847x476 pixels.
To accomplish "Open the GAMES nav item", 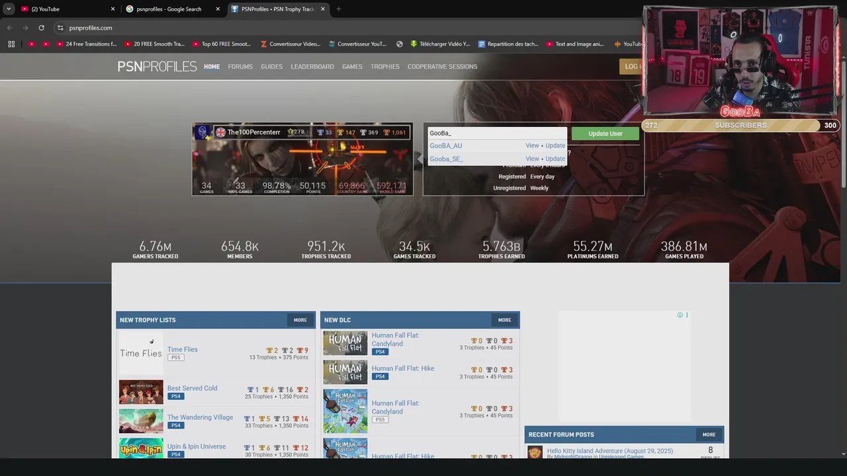I will coord(352,67).
